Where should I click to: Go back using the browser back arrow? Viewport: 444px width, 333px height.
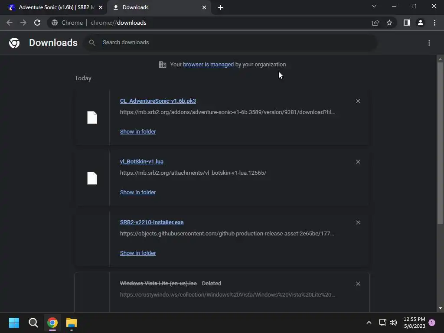pos(10,23)
